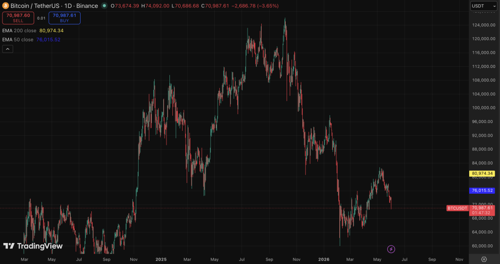Viewport: 500px width, 264px height.
Task: Open chart settings gear icon
Action: tap(484, 259)
